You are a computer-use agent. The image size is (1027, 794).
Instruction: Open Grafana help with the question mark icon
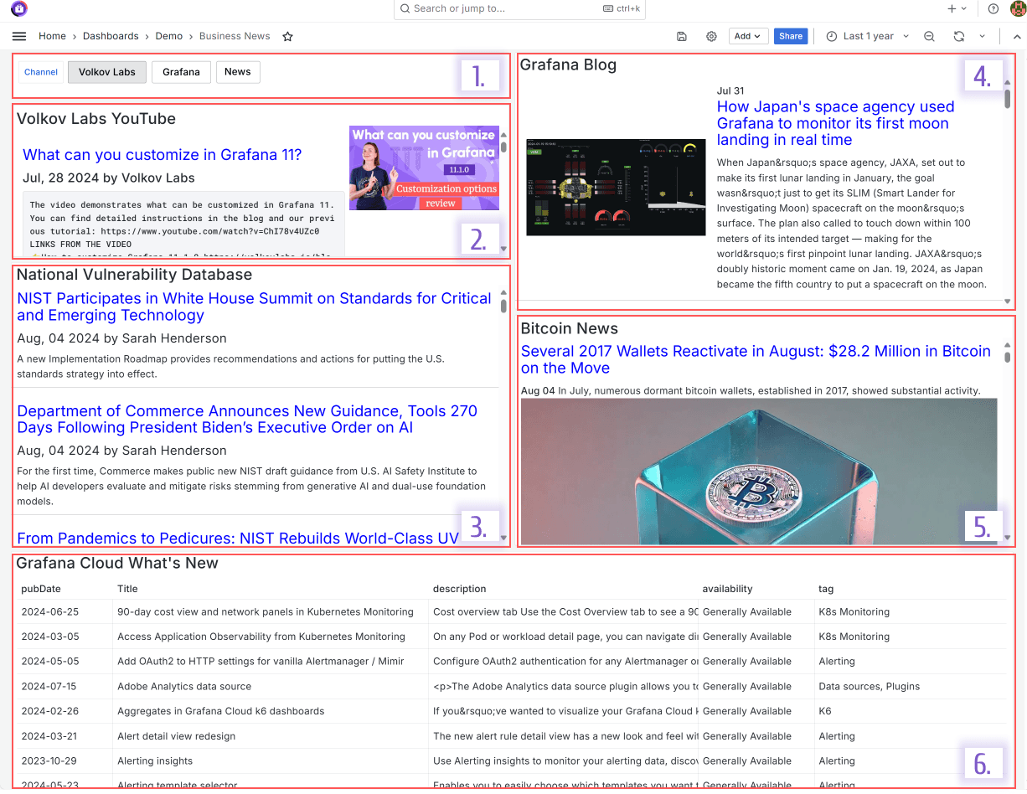pyautogui.click(x=993, y=9)
